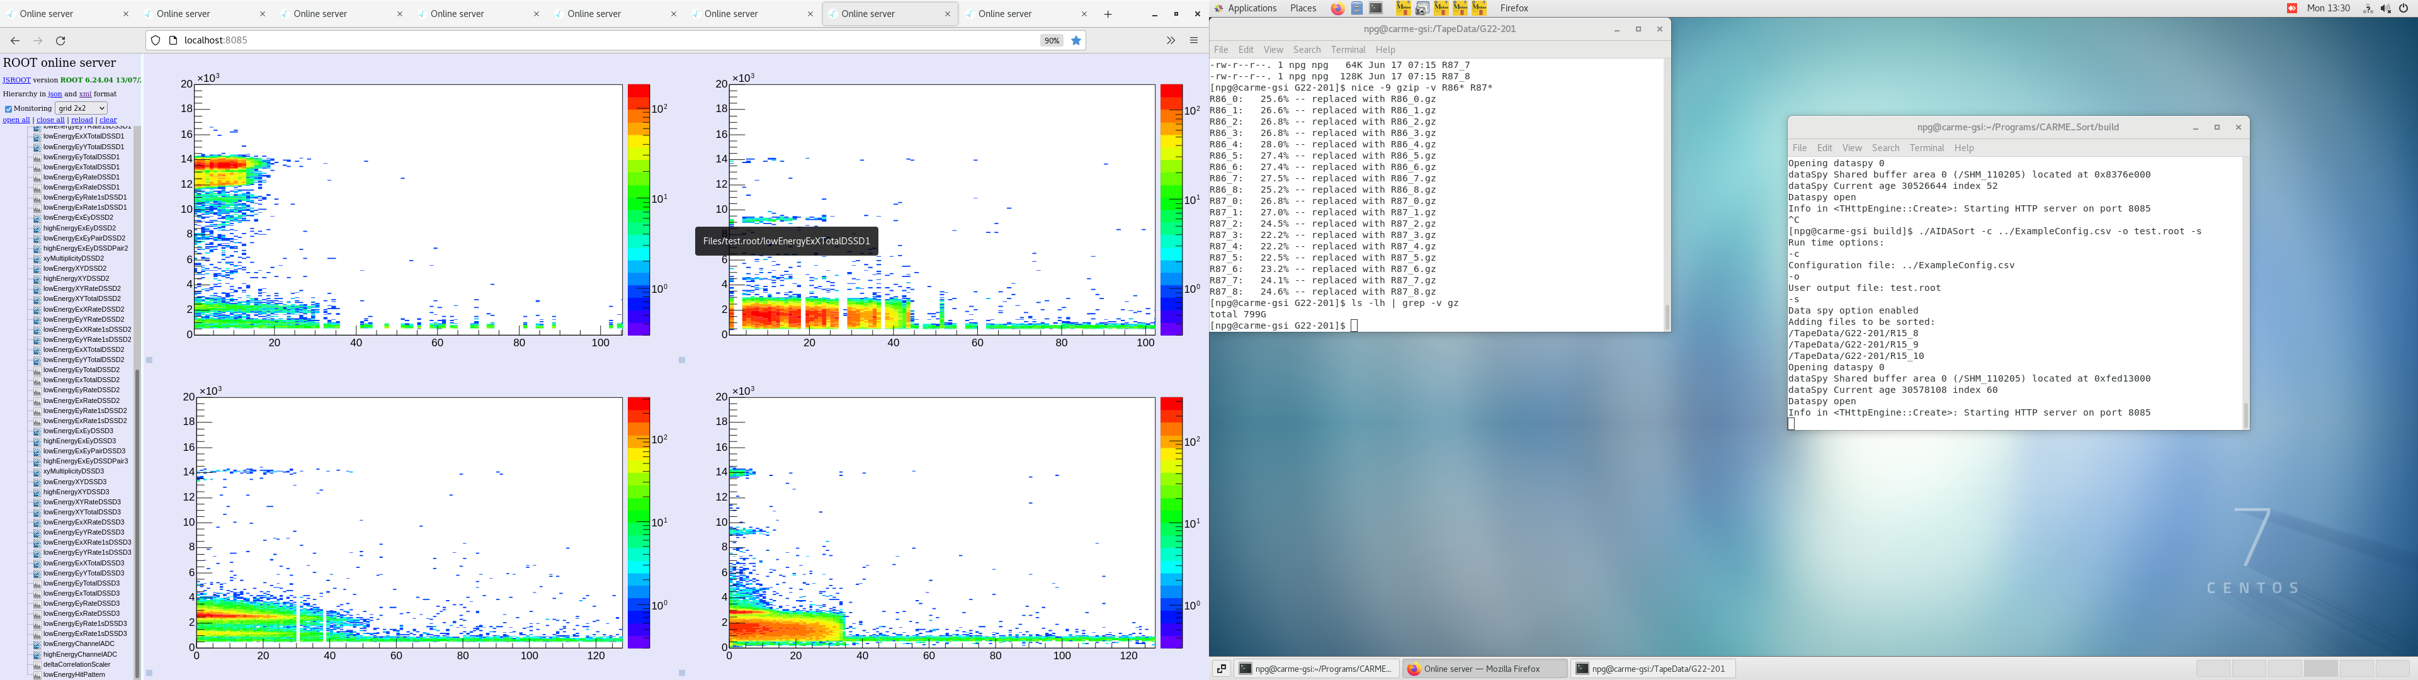Click power icon in top panel

pos(2404,8)
